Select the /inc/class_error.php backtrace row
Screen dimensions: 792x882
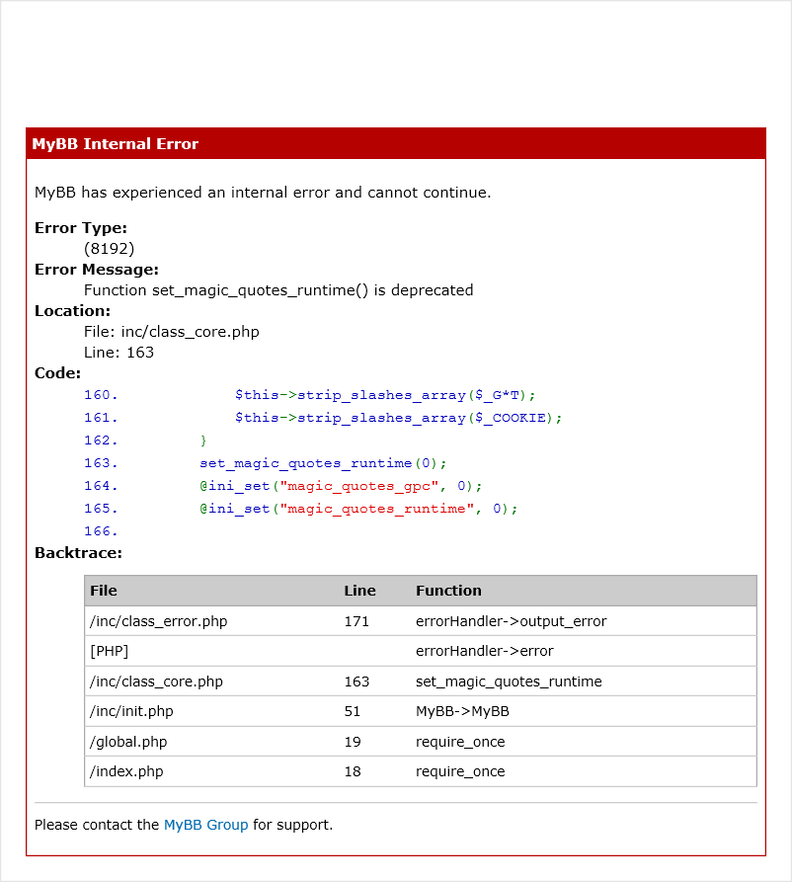click(x=158, y=621)
